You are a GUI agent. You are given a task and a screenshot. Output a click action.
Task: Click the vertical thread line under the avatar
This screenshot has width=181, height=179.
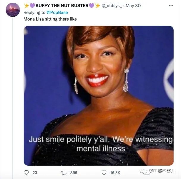pyautogui.click(x=13, y=98)
